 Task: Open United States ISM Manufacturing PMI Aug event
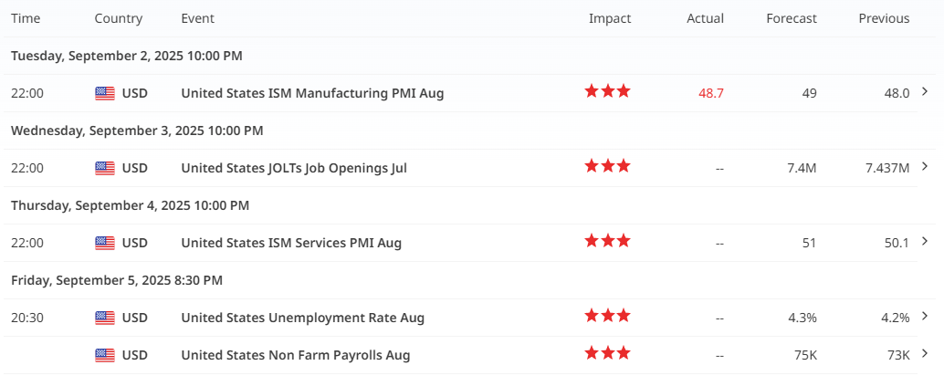point(312,93)
